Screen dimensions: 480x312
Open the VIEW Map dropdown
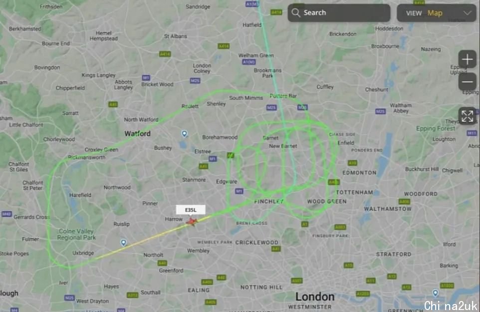[x=437, y=13]
